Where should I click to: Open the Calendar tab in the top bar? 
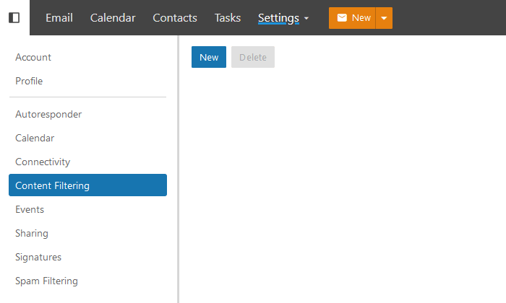tap(113, 18)
